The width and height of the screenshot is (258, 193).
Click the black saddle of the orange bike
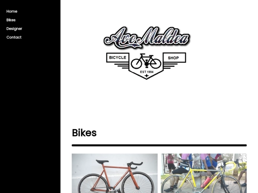pos(102,162)
